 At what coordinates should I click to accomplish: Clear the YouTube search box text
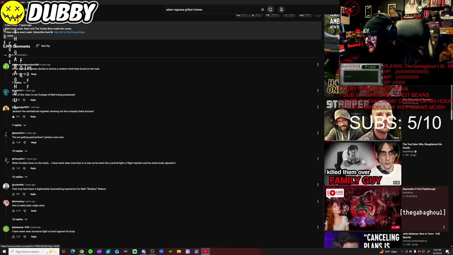click(263, 10)
